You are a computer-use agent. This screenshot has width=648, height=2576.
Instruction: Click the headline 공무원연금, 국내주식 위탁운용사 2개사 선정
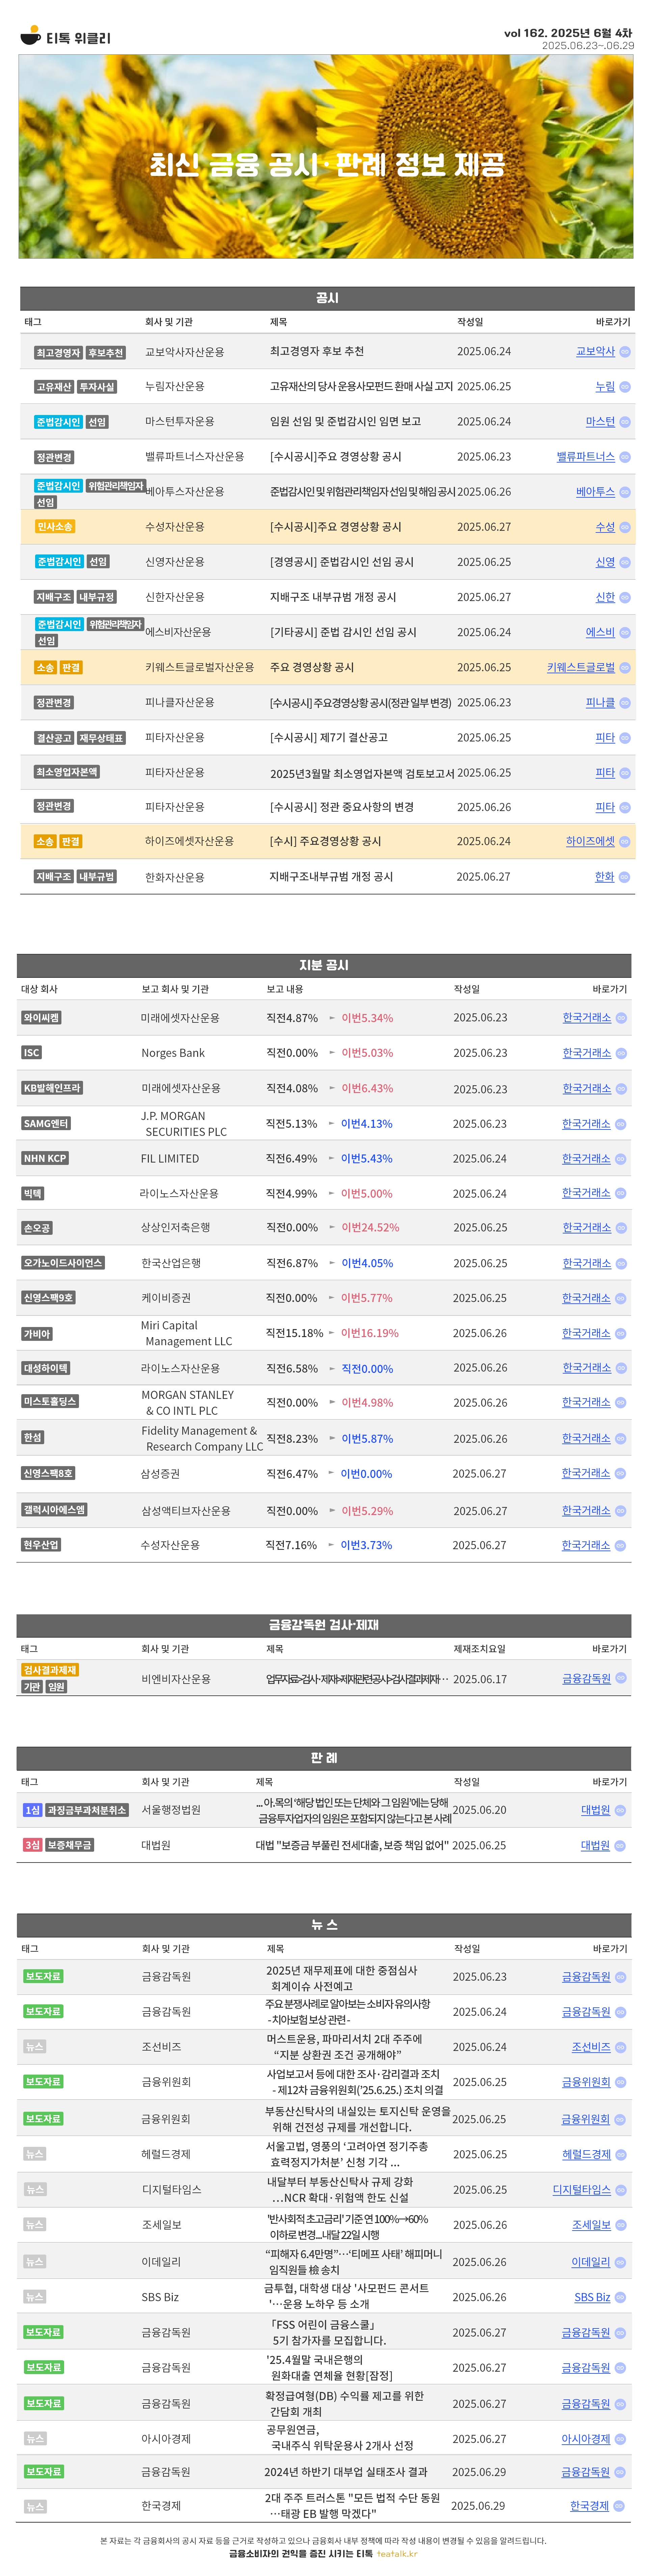point(340,2438)
